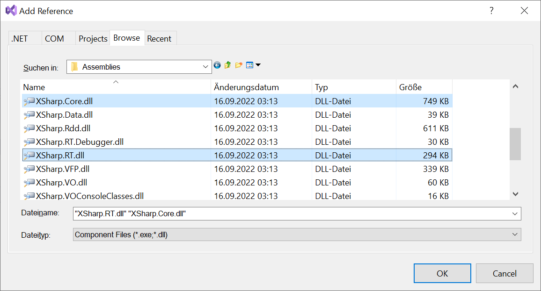Click the XSharp.RT.dll file icon
Screen dimensions: 541x291
click(x=29, y=156)
